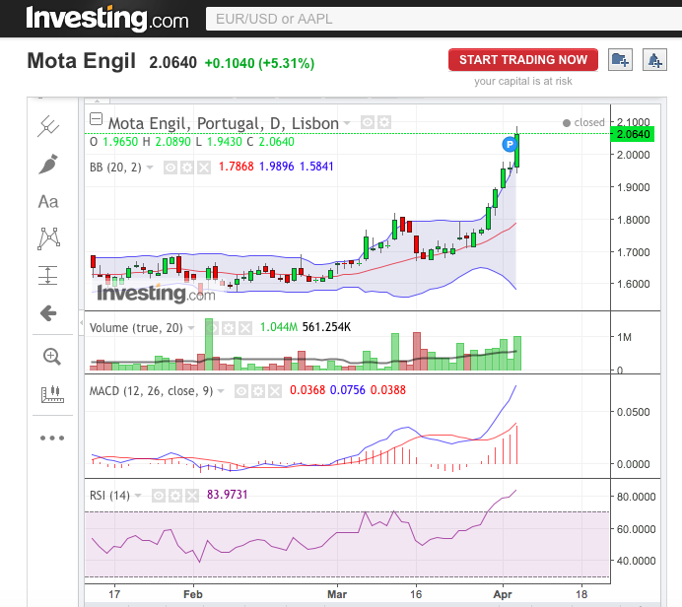Click the add to portfolio folder icon

(x=620, y=59)
